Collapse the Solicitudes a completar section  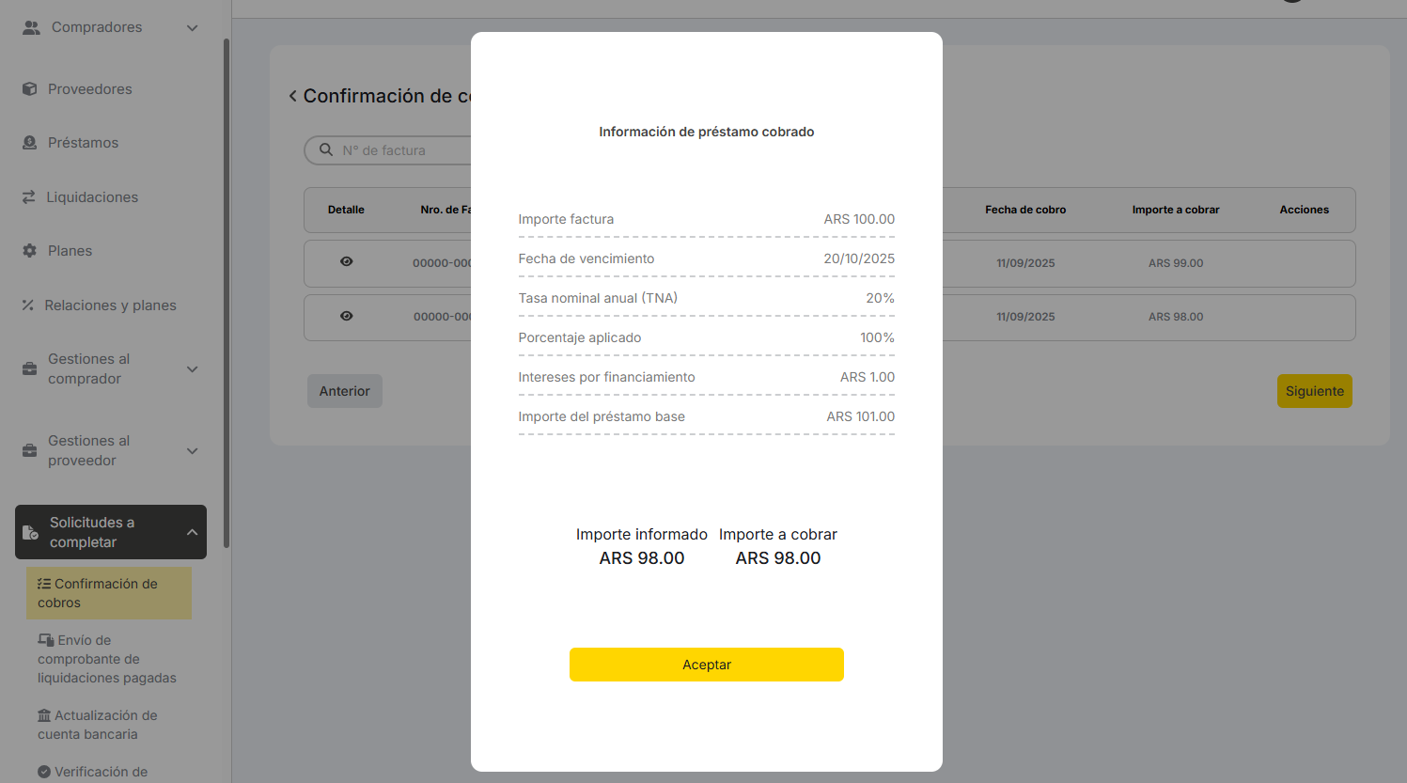[192, 532]
